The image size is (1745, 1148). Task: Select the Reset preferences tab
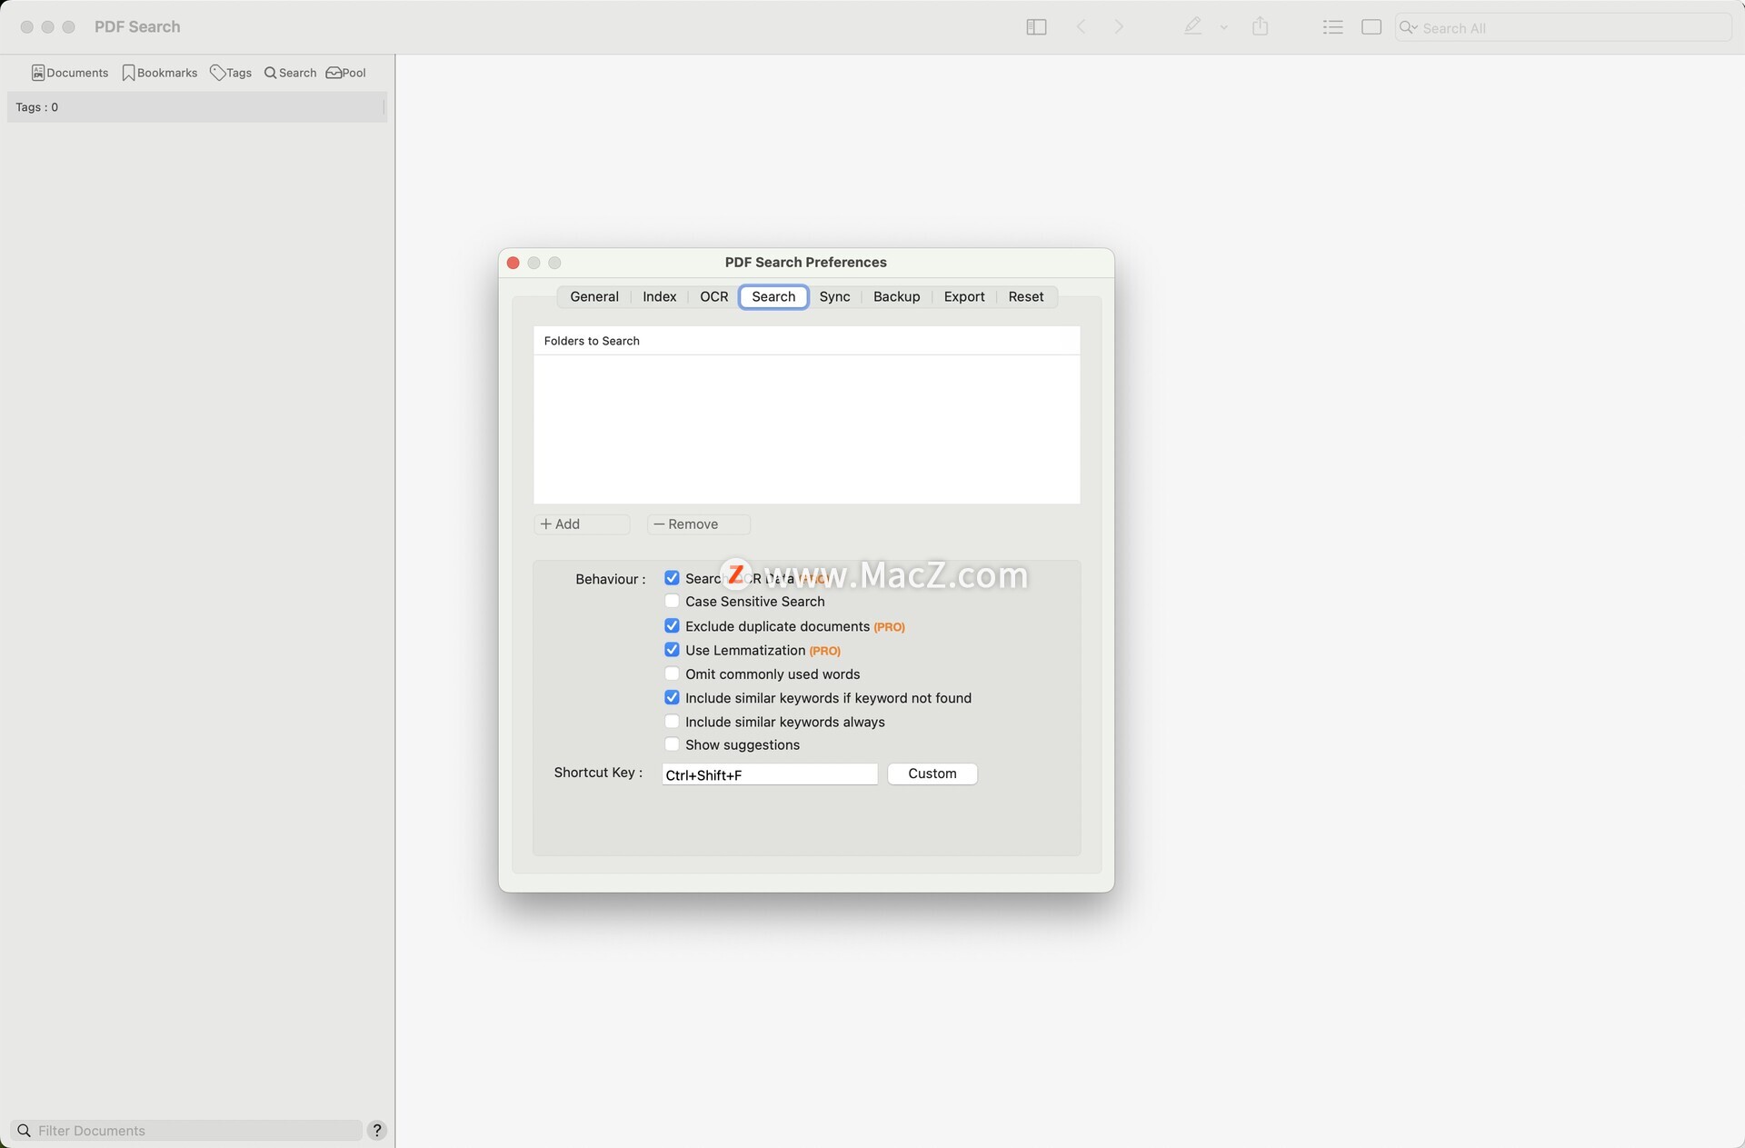tap(1025, 296)
